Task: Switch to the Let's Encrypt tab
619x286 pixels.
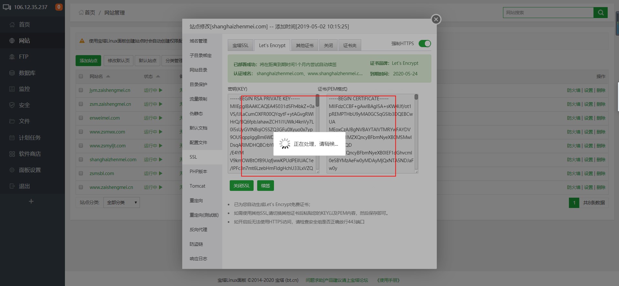Action: (272, 45)
